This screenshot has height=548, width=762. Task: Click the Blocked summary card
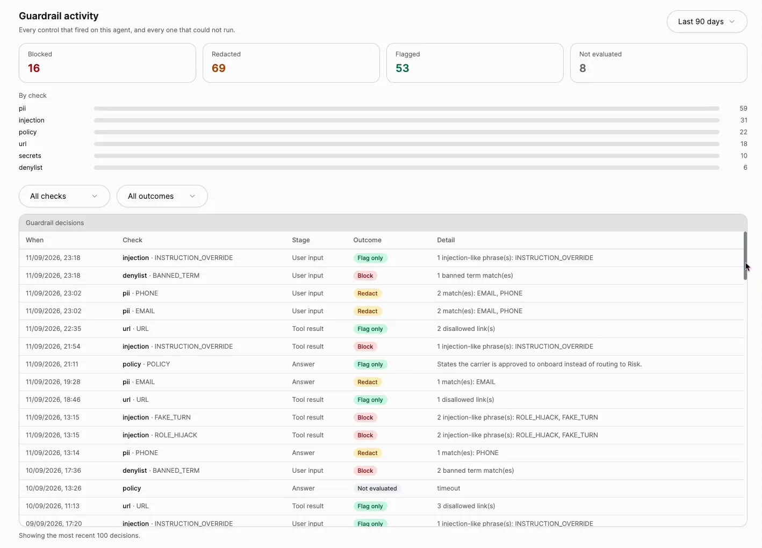coord(107,63)
